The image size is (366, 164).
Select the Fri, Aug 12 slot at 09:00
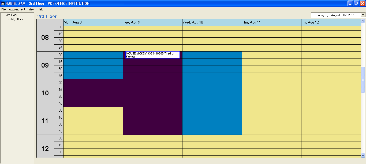click(x=331, y=55)
